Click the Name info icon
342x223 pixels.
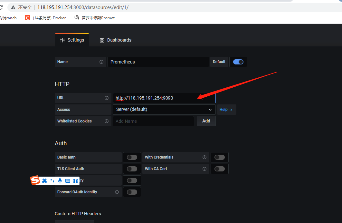pos(101,62)
